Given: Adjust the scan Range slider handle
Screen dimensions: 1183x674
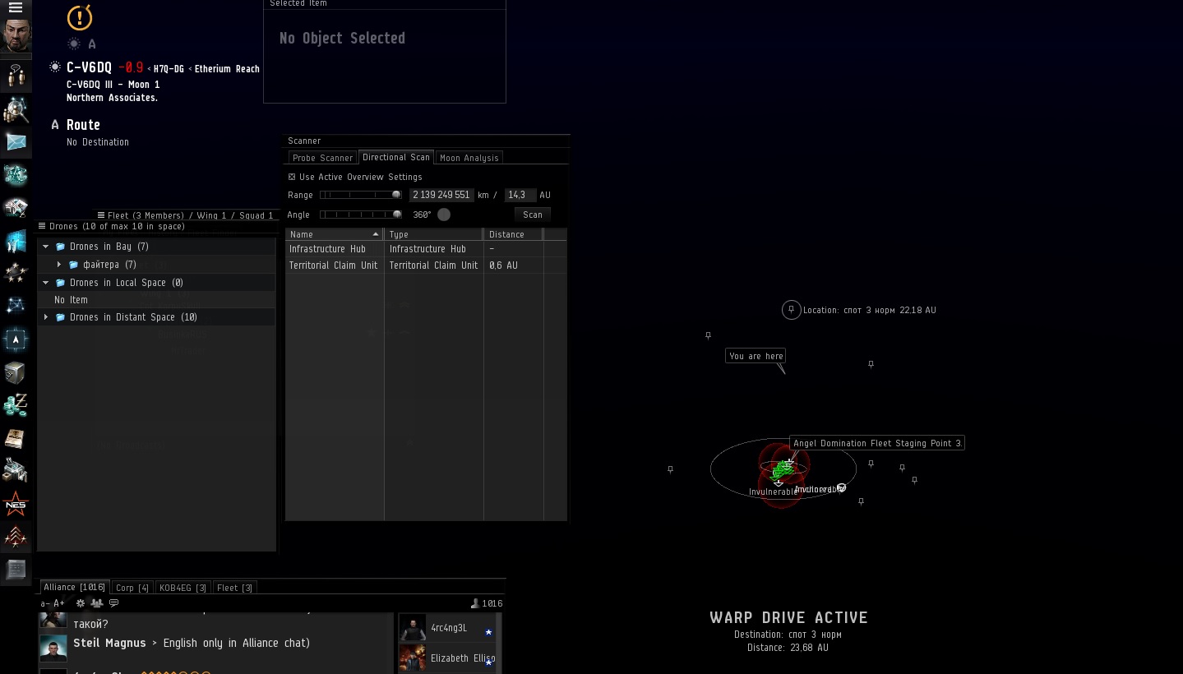Looking at the screenshot, I should click(x=396, y=195).
